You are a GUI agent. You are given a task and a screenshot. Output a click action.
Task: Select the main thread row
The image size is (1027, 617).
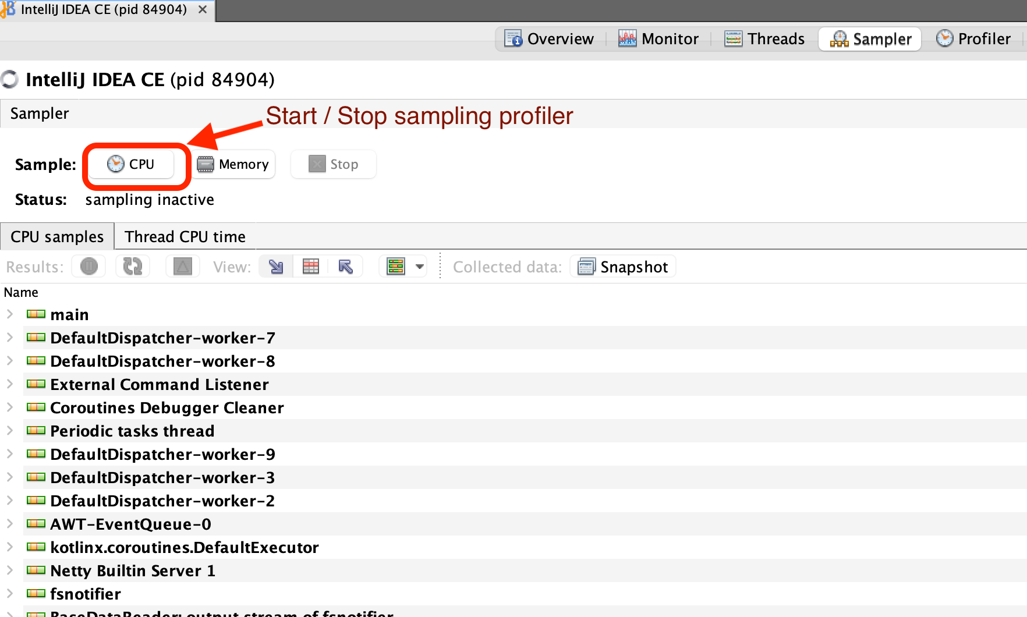point(513,314)
